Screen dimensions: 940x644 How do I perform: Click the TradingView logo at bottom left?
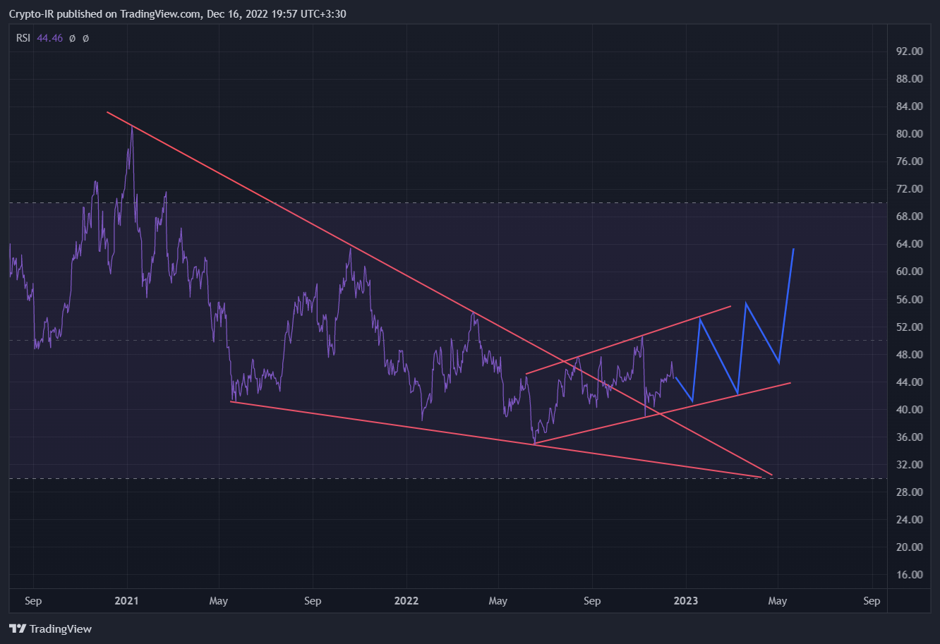tap(50, 628)
